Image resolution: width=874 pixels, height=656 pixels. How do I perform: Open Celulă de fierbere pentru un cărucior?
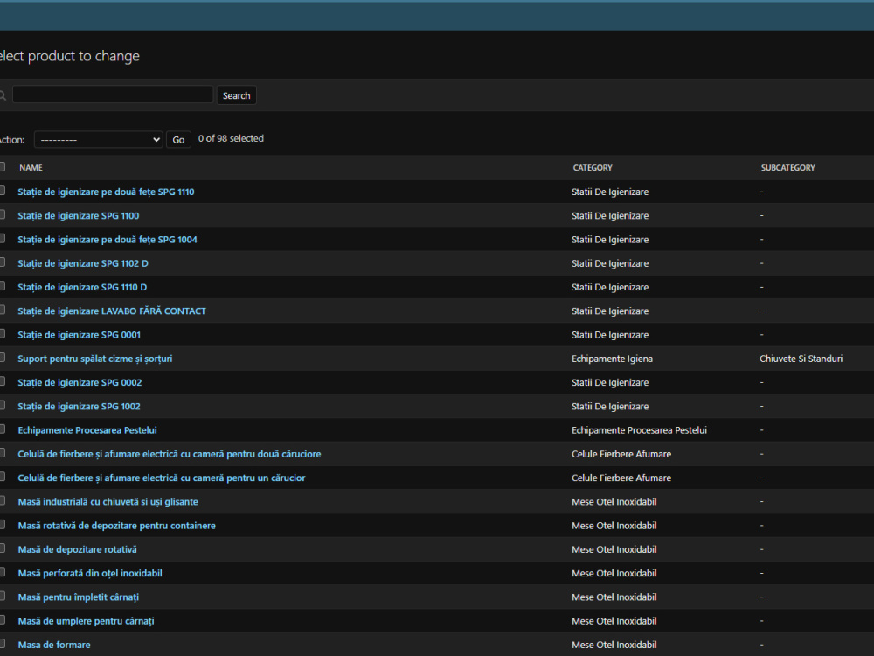162,478
